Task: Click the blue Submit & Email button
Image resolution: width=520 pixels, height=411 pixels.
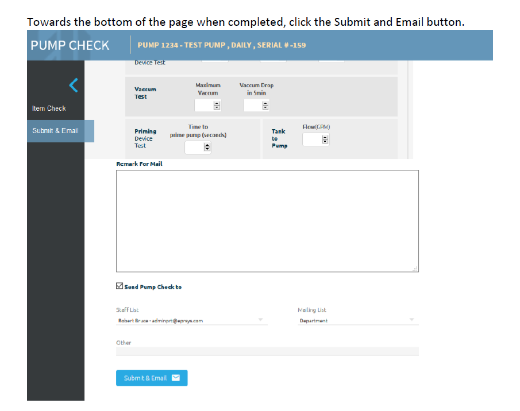Action: [152, 378]
